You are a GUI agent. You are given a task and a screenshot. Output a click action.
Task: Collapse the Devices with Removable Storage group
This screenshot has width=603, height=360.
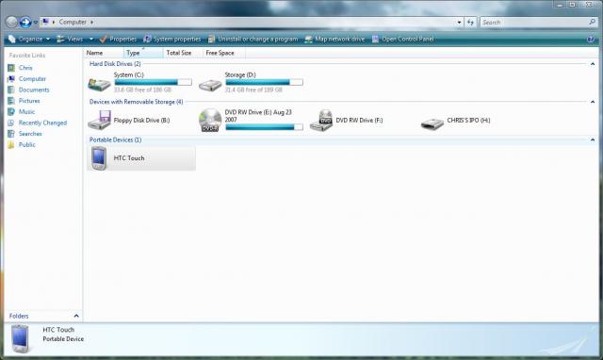click(x=593, y=102)
